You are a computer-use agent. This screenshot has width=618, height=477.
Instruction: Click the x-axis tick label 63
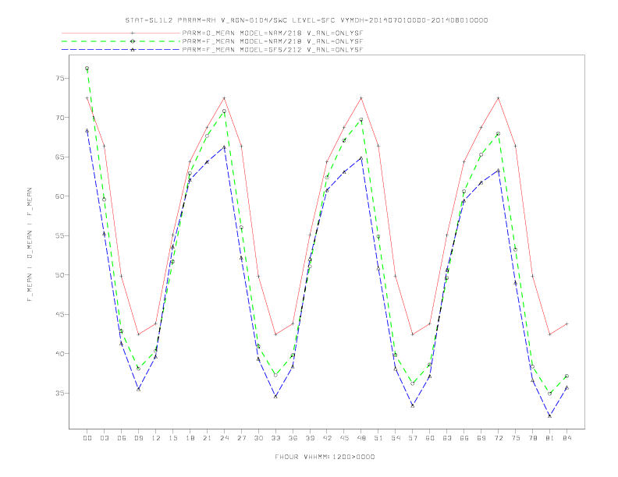point(447,438)
